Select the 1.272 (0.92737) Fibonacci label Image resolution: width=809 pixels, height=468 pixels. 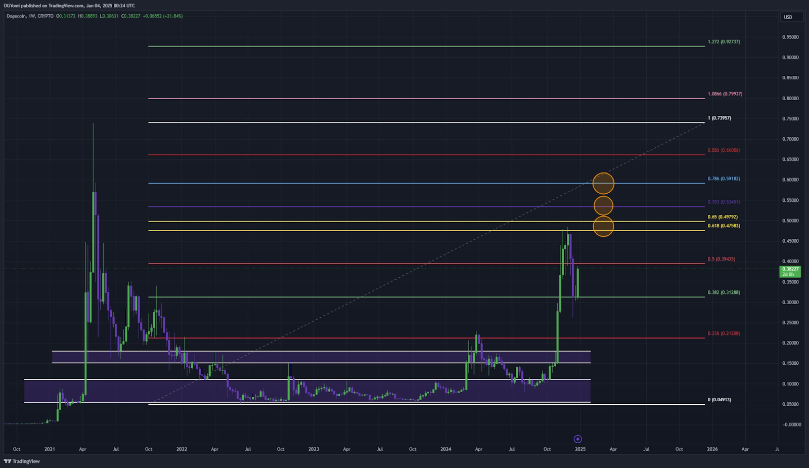click(x=724, y=41)
